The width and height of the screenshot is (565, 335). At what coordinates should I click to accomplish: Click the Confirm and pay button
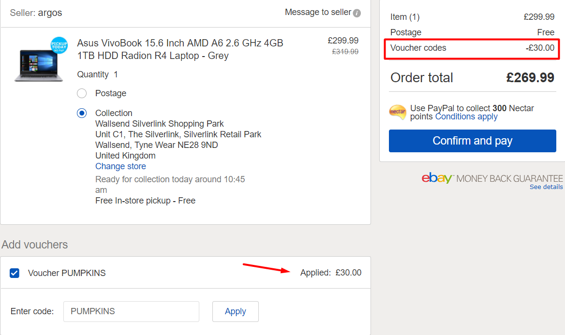473,141
